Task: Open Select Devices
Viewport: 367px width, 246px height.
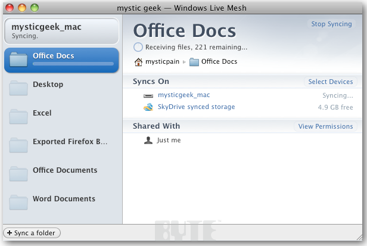Action: coord(331,82)
